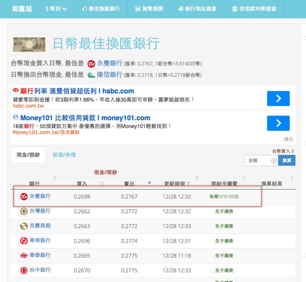Open 最佳換匯銀行 in the navigation bar
Image resolution: width=306 pixels, height=282 pixels.
pos(101,9)
